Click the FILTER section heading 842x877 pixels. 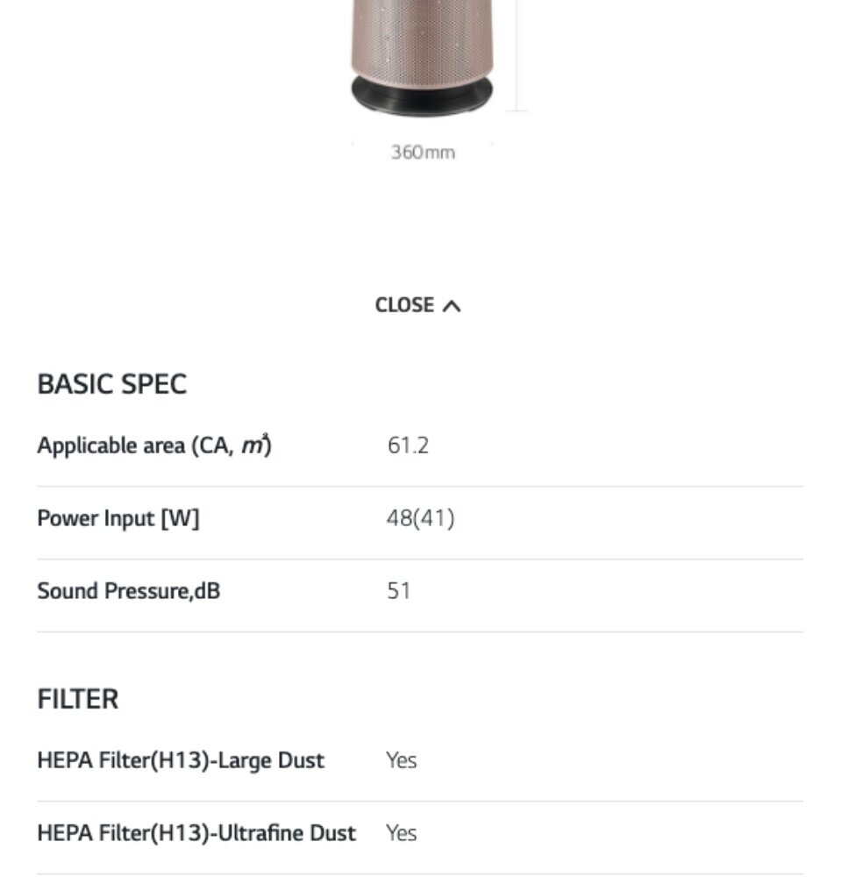pos(77,699)
